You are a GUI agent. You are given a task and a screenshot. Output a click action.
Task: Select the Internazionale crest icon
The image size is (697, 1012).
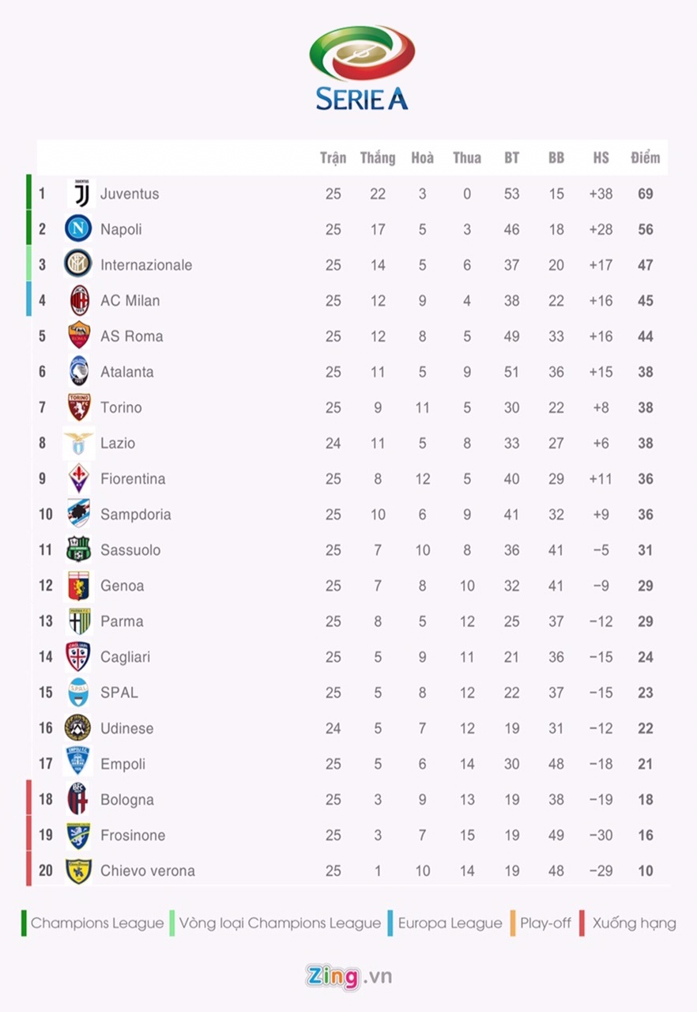pos(78,265)
